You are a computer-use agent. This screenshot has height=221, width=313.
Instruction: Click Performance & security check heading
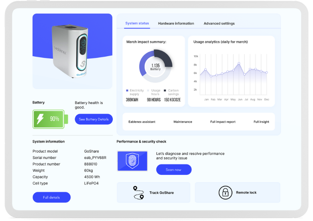tap(141, 141)
